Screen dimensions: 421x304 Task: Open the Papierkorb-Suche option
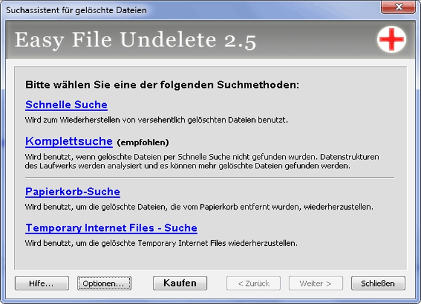[x=72, y=192]
